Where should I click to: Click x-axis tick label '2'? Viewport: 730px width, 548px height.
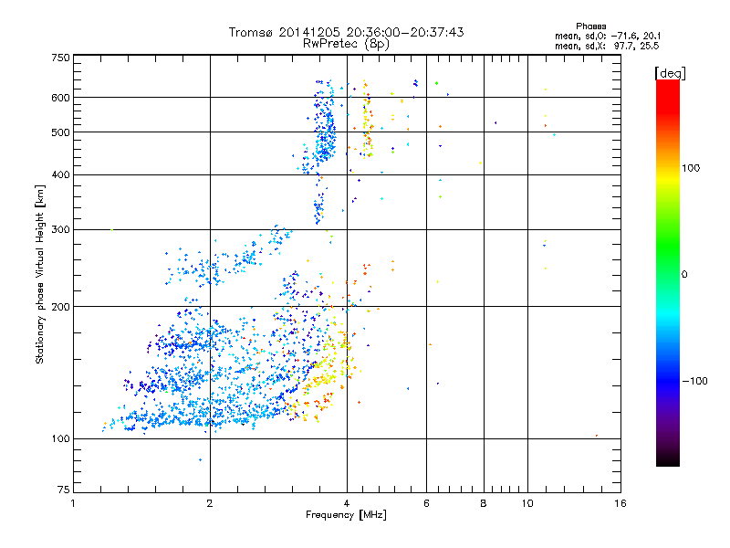210,503
